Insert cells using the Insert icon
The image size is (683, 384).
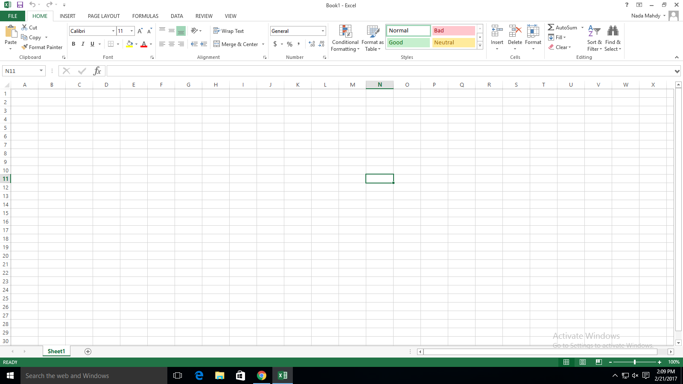[x=497, y=31]
